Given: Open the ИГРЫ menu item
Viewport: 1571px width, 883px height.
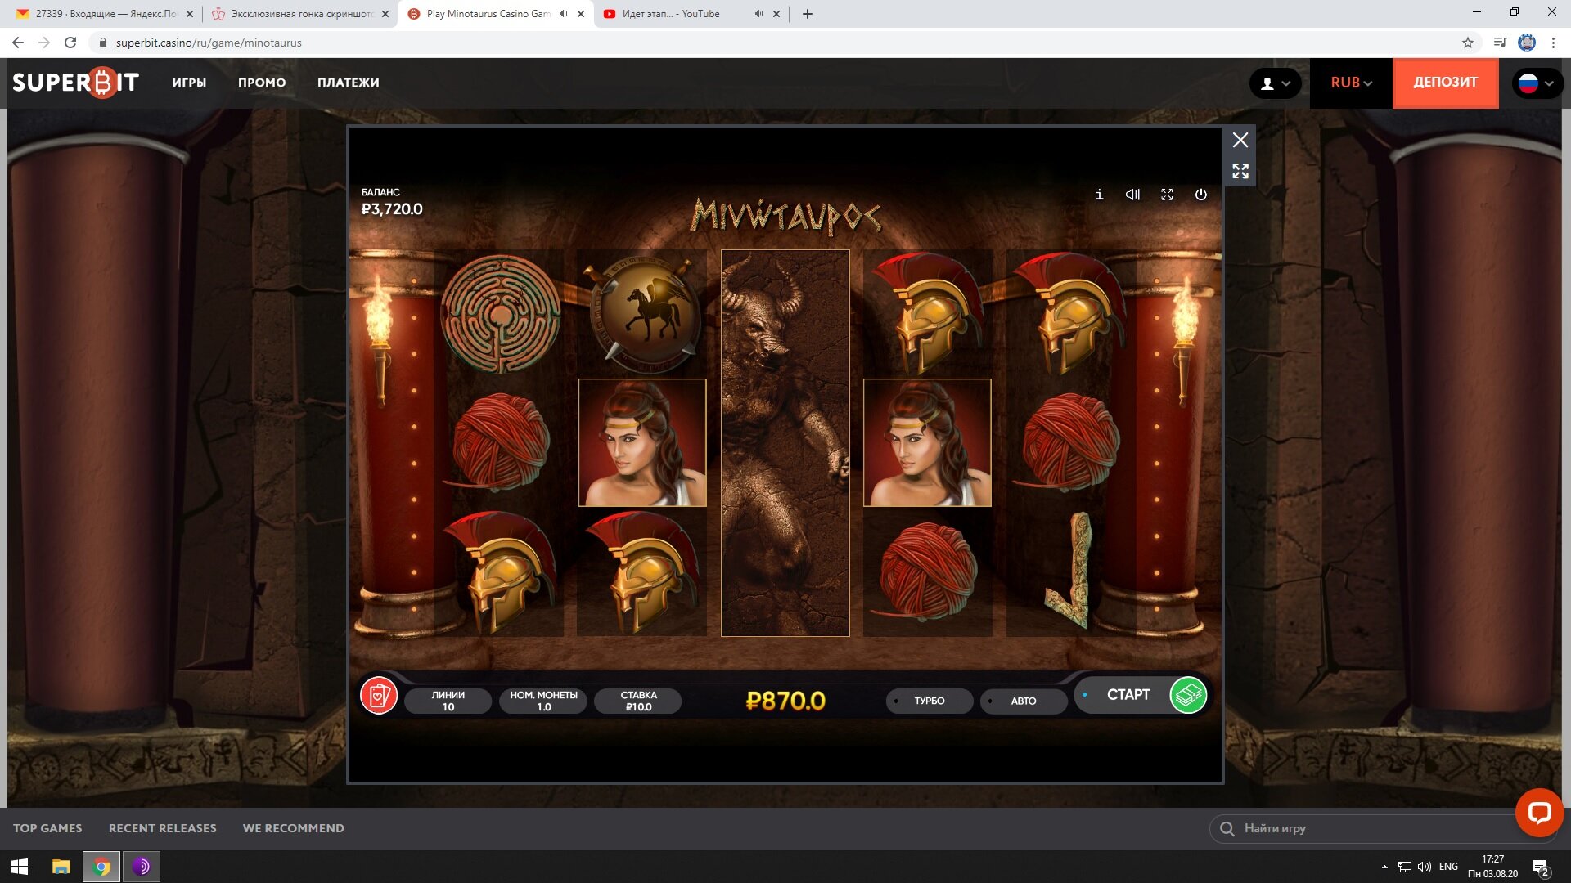Looking at the screenshot, I should [189, 83].
